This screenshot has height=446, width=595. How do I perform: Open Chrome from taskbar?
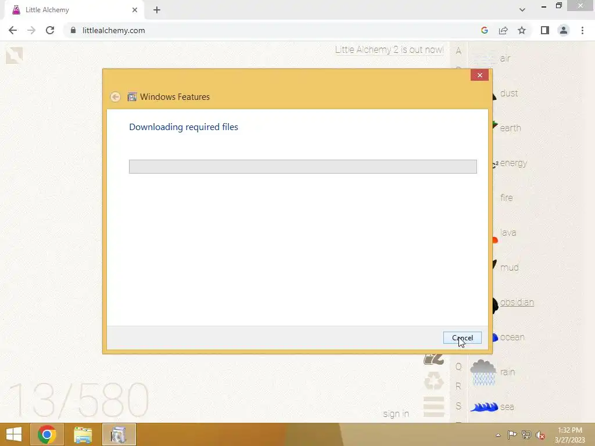(x=46, y=434)
